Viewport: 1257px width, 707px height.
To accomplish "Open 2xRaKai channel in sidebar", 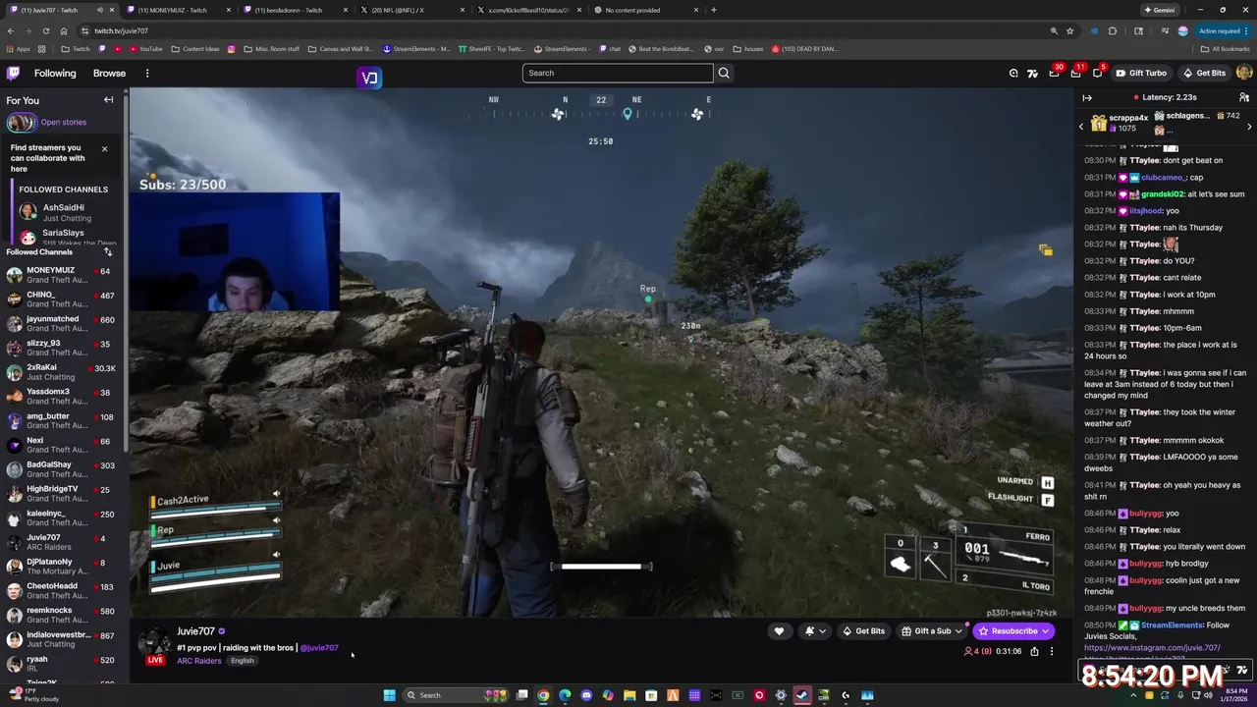I will point(62,373).
